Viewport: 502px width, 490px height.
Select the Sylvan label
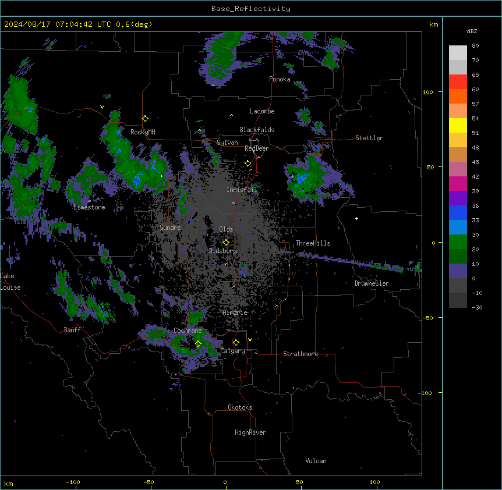click(227, 143)
